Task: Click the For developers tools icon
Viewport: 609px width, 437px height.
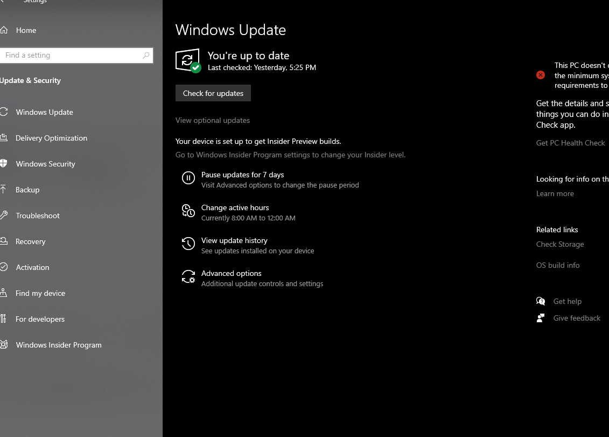Action: pos(3,319)
